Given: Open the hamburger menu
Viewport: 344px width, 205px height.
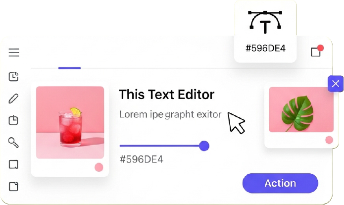Looking at the screenshot, I should pos(14,52).
